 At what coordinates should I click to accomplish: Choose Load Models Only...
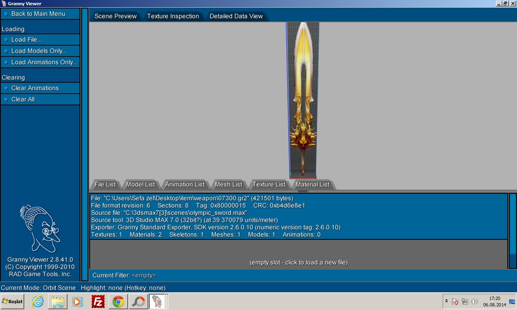click(x=40, y=51)
